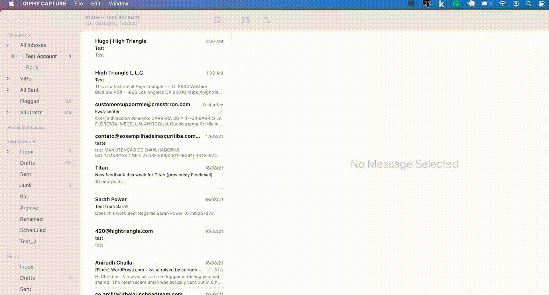
Task: Open the Test_2 folder
Action: (x=28, y=242)
